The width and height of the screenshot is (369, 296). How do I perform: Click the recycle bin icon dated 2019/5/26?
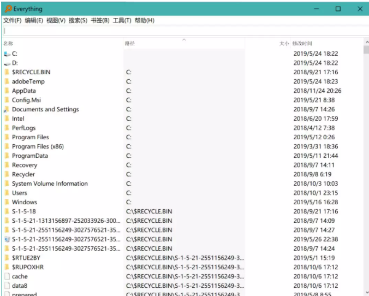pyautogui.click(x=7, y=239)
